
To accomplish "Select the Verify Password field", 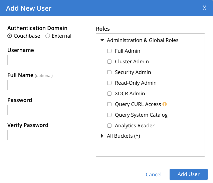I will [46, 135].
